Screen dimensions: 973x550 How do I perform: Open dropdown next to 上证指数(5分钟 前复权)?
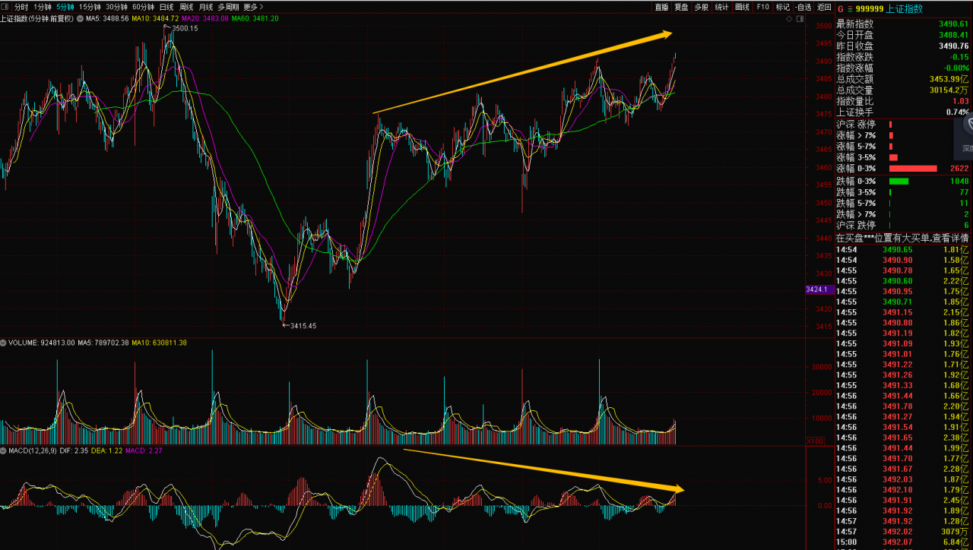[79, 17]
